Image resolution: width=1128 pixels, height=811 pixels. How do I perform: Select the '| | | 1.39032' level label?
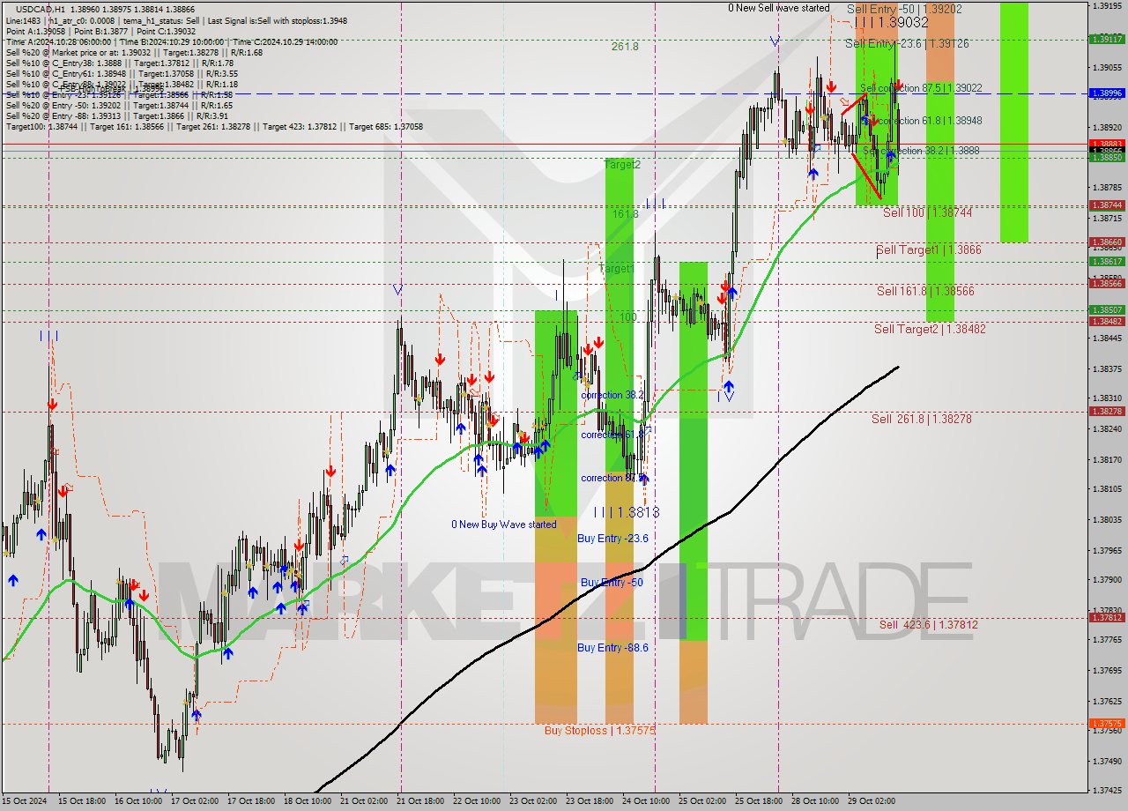click(890, 23)
